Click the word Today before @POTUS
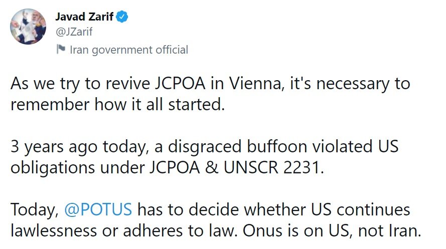The width and height of the screenshot is (446, 249). pos(34,209)
